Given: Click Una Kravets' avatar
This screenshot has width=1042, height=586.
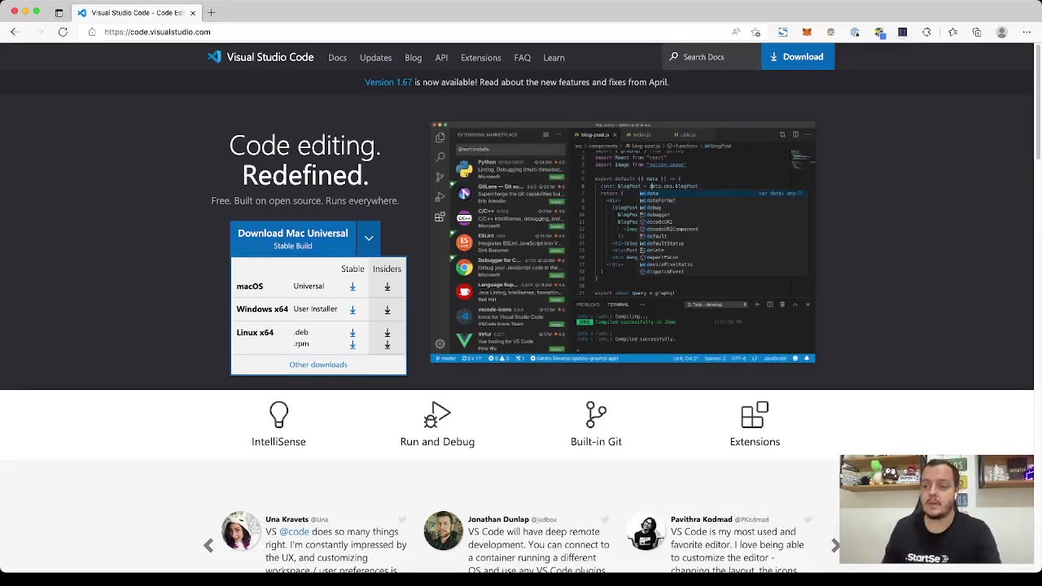Looking at the screenshot, I should click(241, 531).
